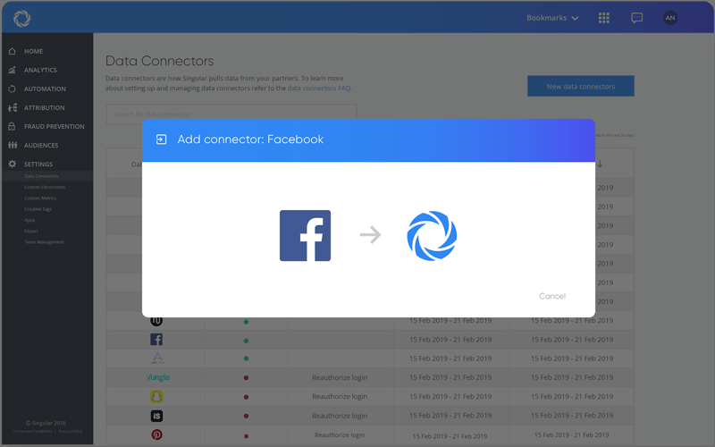Open the data connectors FAQ link

pyautogui.click(x=319, y=88)
